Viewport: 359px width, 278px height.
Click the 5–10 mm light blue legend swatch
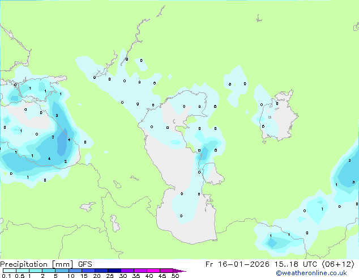click(62, 271)
